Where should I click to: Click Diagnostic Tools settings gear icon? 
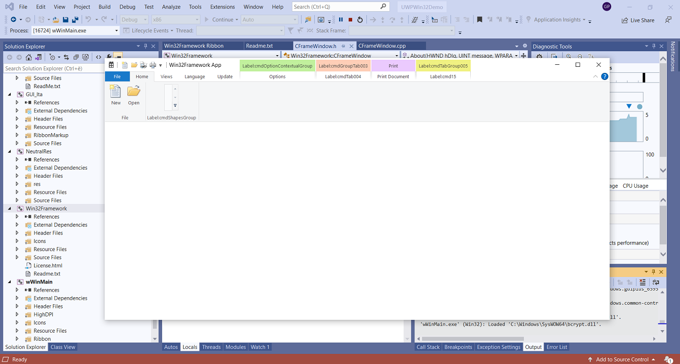coord(540,57)
